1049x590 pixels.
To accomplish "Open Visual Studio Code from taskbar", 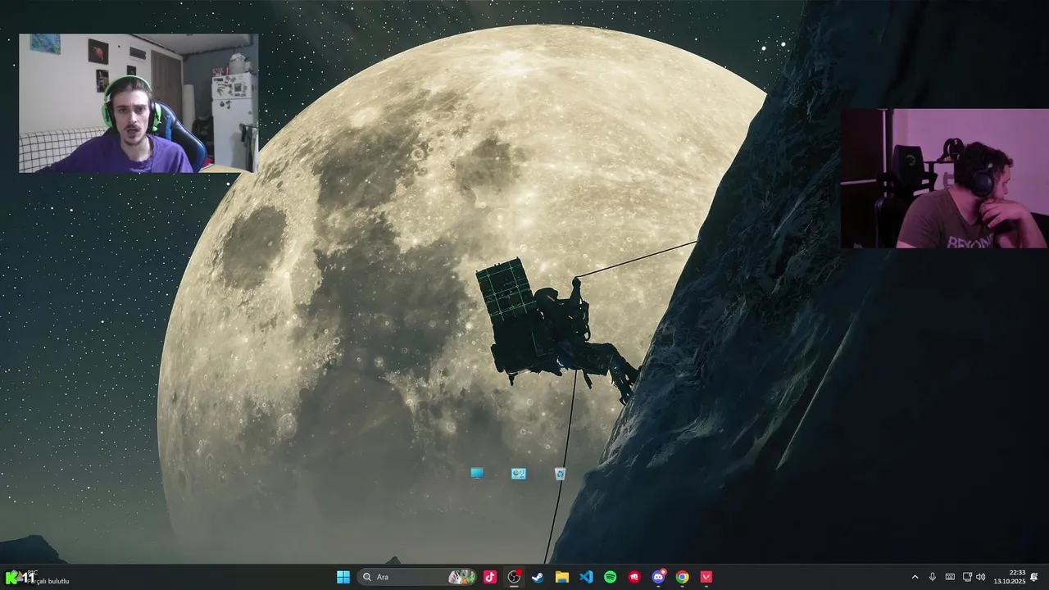I will tap(586, 577).
